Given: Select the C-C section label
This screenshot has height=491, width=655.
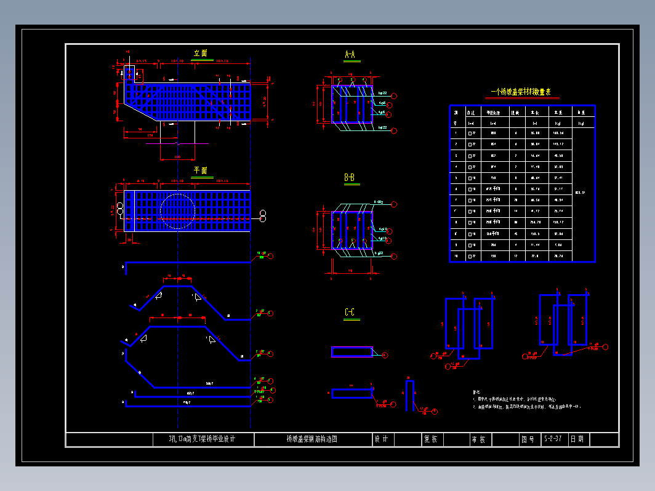Looking at the screenshot, I should click(x=350, y=313).
